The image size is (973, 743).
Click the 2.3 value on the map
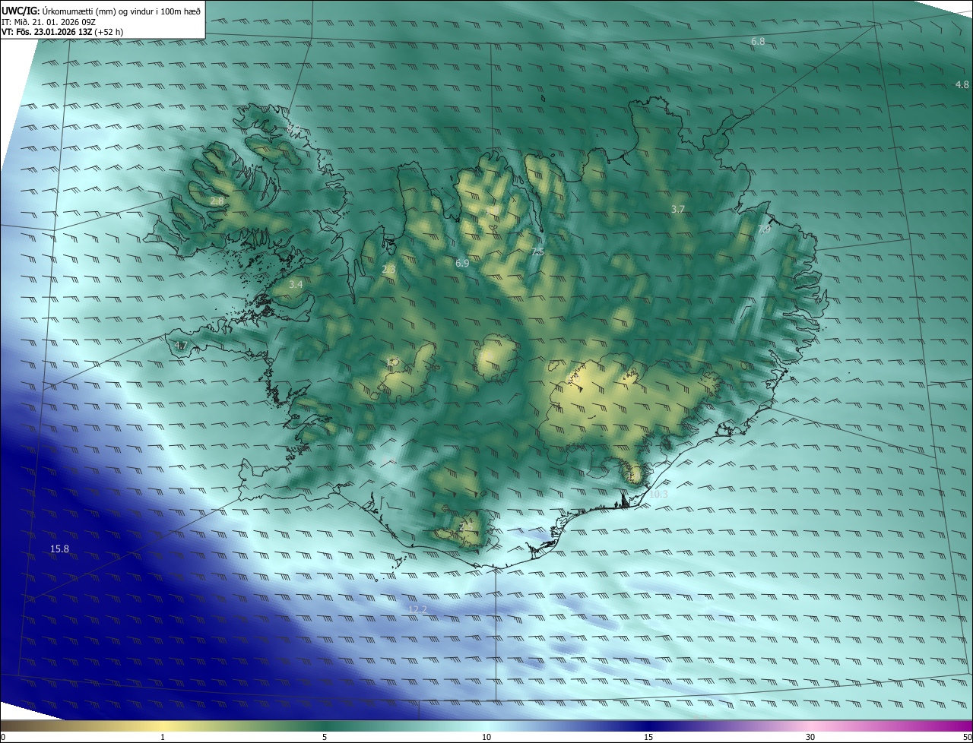pos(388,269)
